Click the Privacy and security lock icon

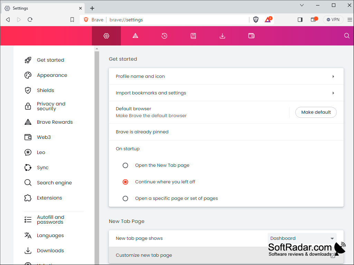[28, 106]
